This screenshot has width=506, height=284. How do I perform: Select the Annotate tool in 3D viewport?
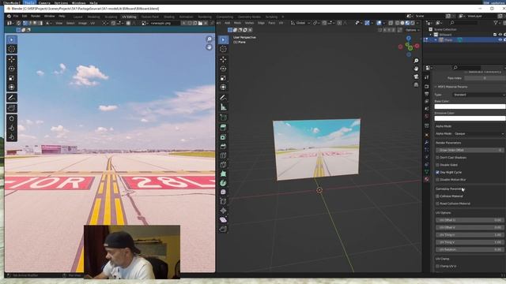pos(223,98)
